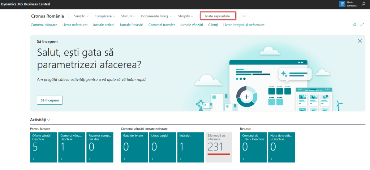Image resolution: width=370 pixels, height=170 pixels.
Task: Open Jurnale articol link
Action: [x=104, y=25]
